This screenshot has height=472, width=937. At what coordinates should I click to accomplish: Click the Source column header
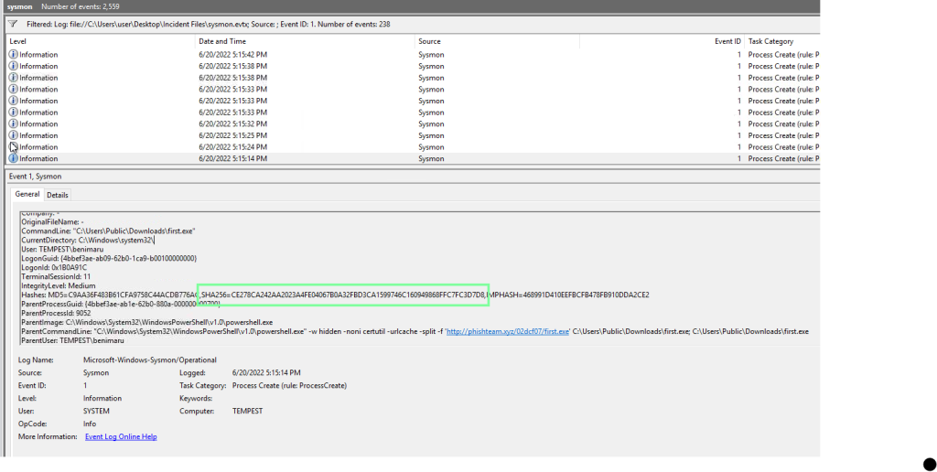429,41
